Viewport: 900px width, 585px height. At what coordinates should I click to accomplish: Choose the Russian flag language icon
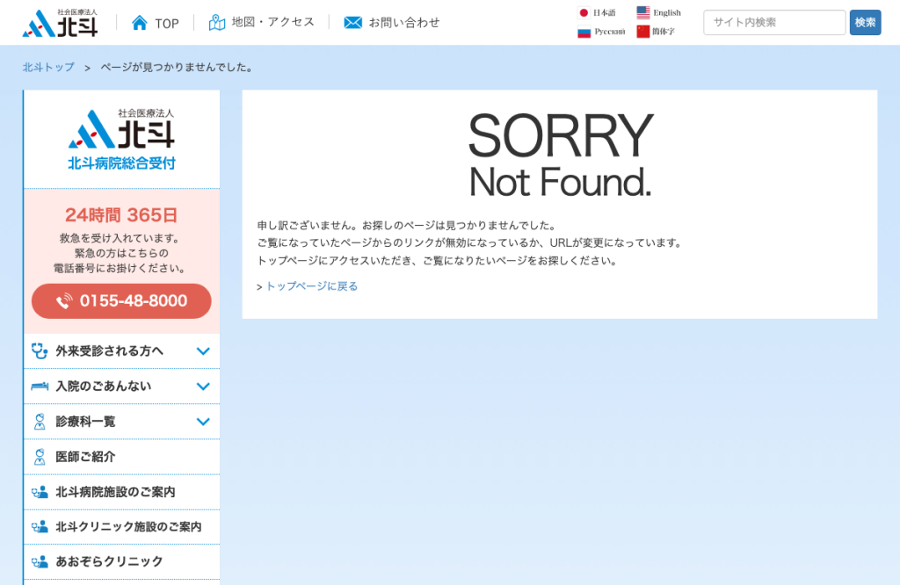(584, 32)
